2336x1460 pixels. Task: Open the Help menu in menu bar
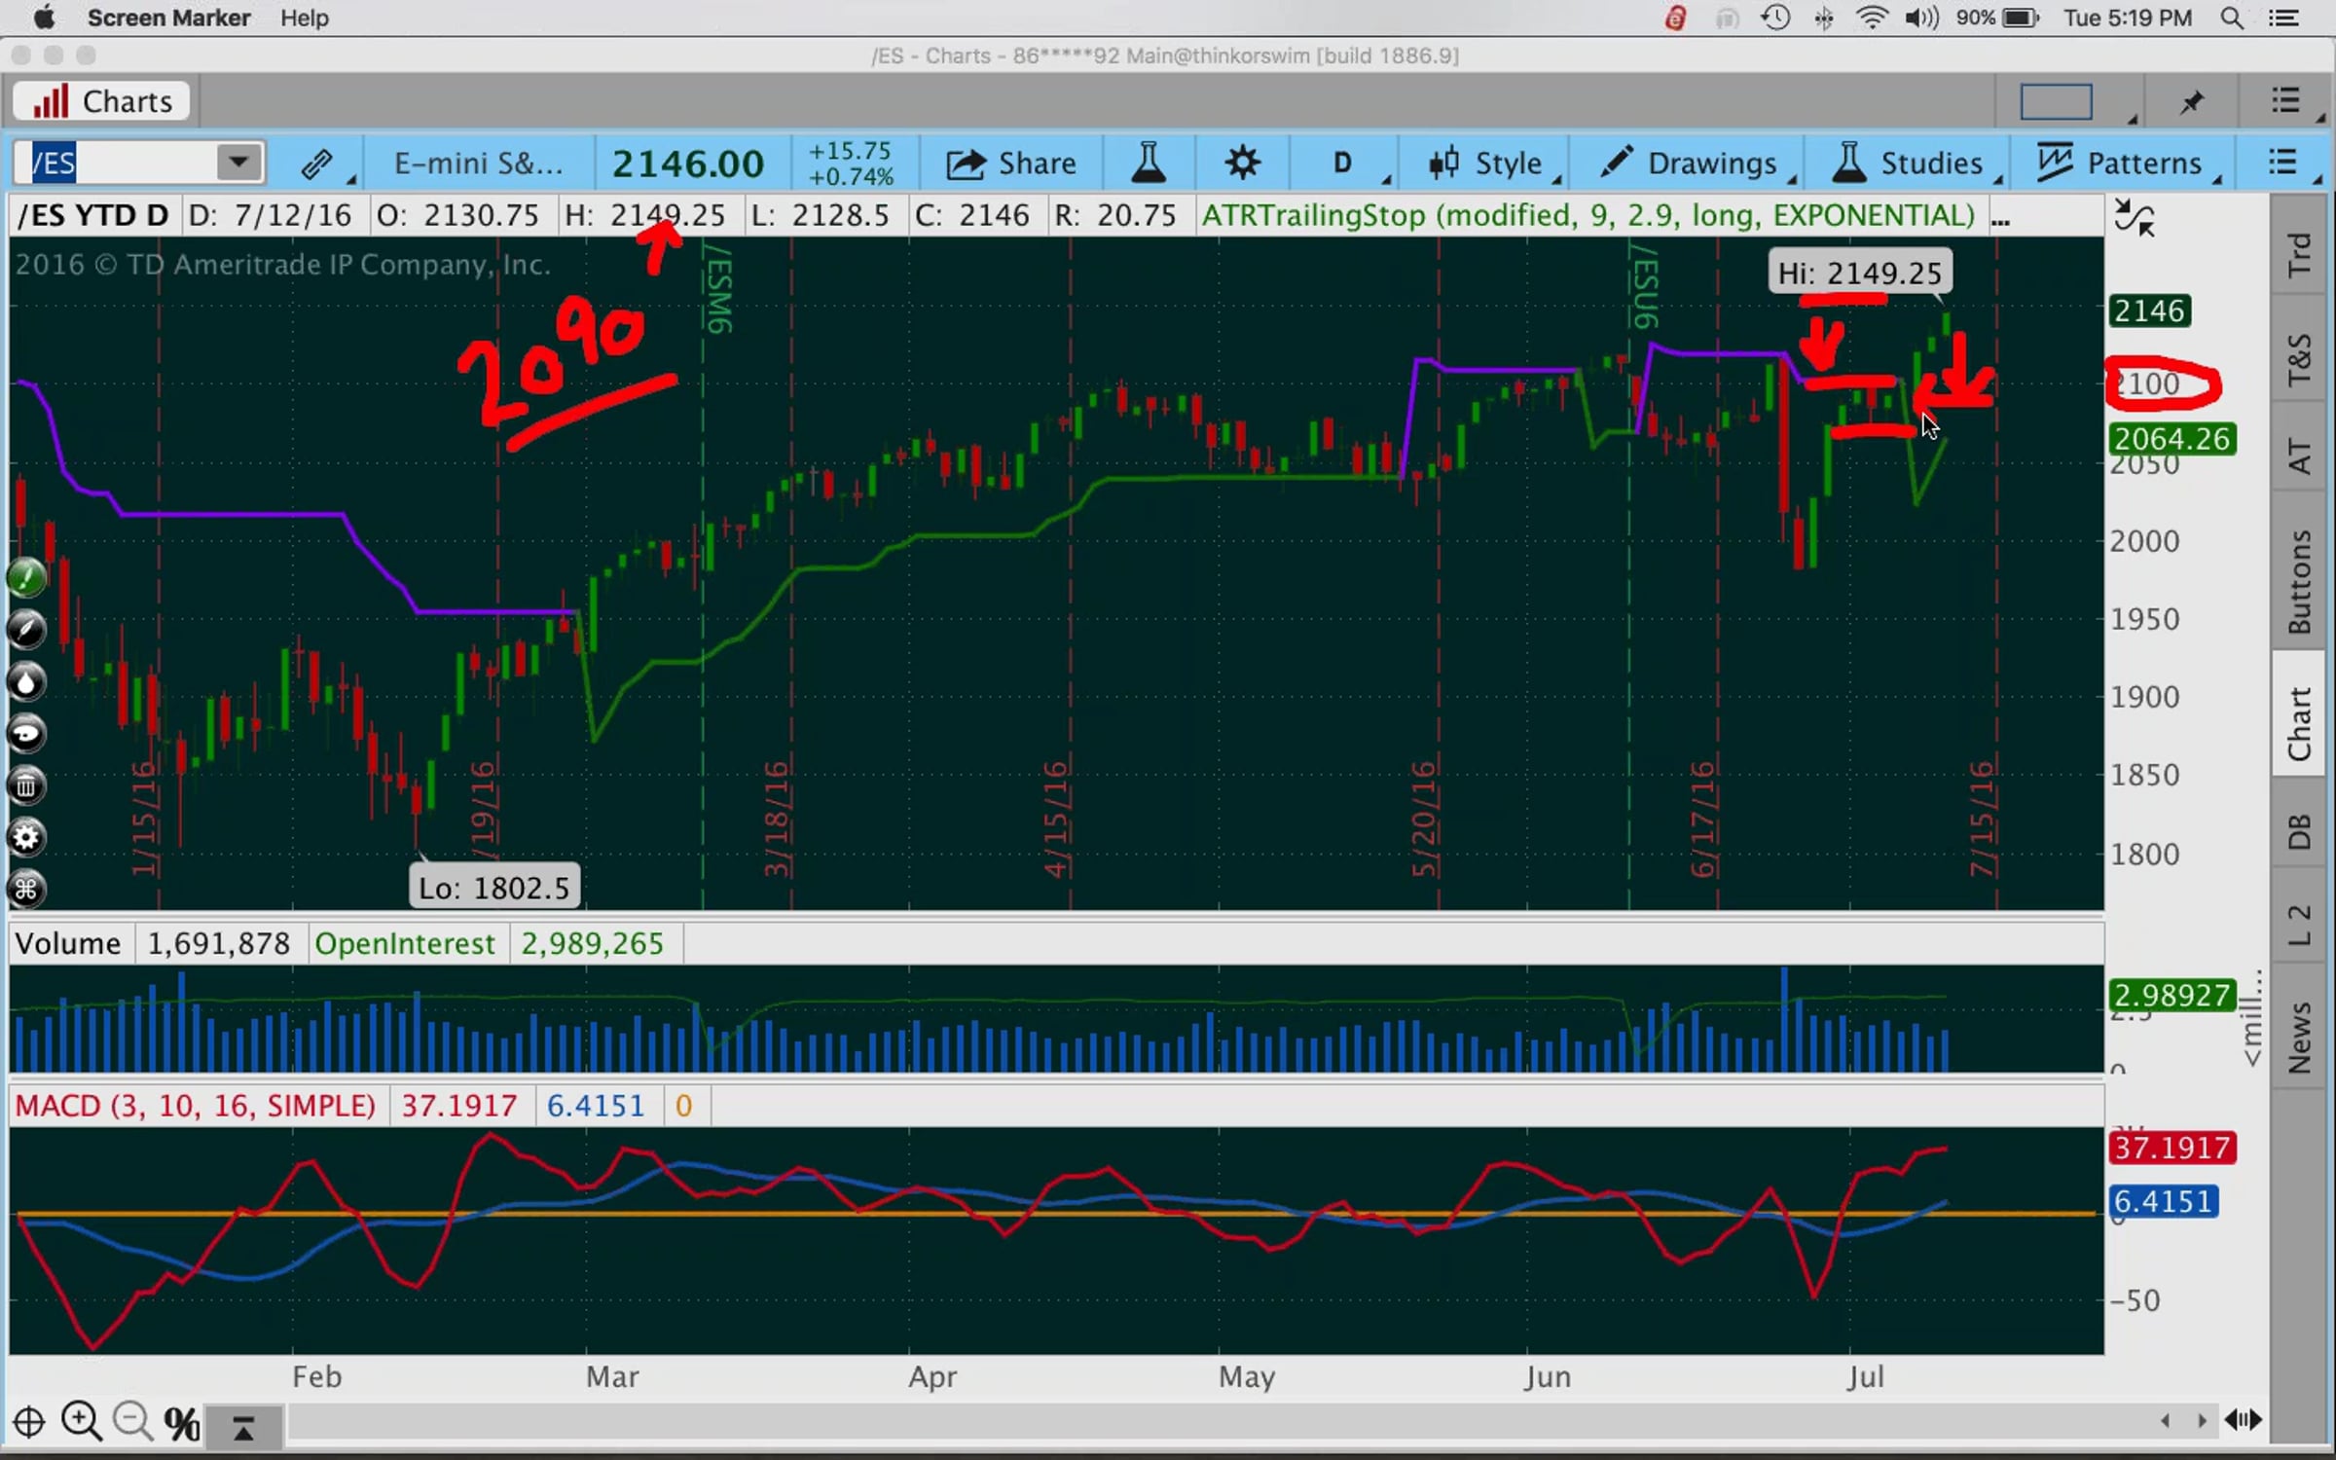click(x=305, y=18)
